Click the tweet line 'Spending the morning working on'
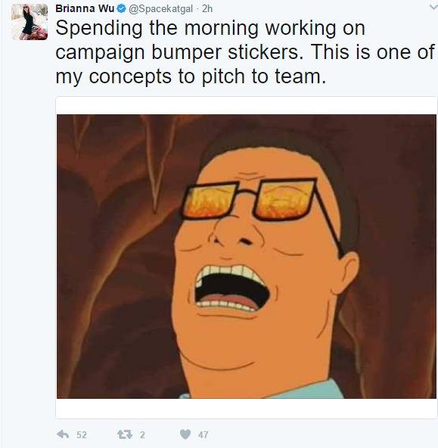Screen dimensions: 438x448 (x=210, y=28)
